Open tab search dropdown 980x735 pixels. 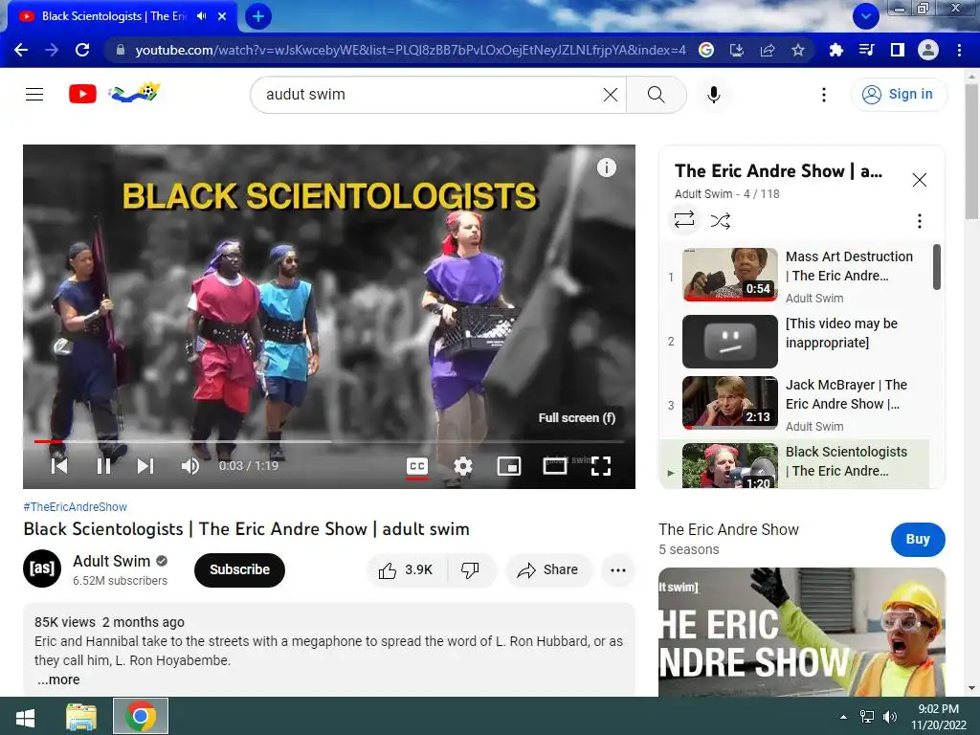[866, 16]
